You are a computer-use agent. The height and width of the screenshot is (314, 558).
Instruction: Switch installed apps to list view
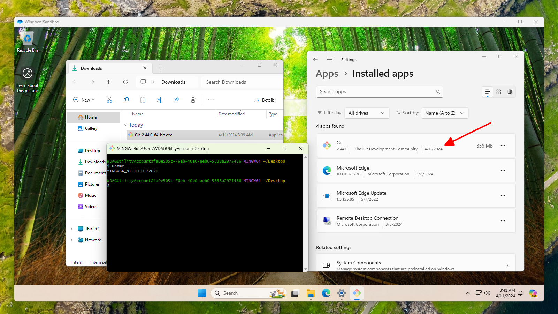point(488,92)
